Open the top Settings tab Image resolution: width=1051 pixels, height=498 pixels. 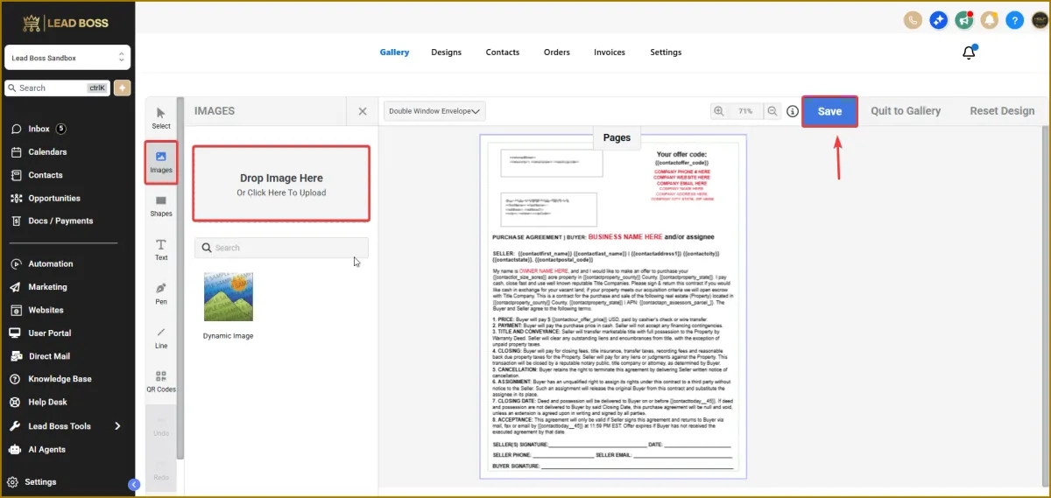[666, 53]
